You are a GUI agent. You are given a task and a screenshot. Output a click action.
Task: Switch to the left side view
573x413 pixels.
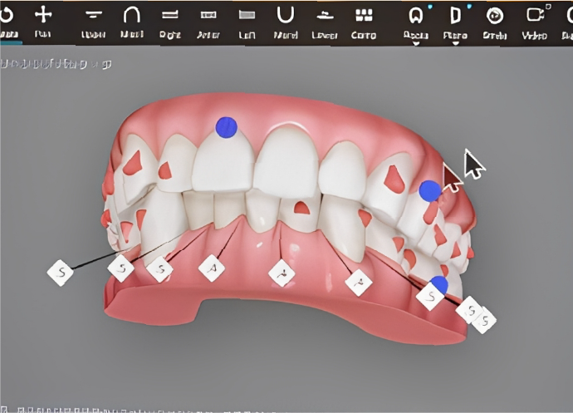247,16
